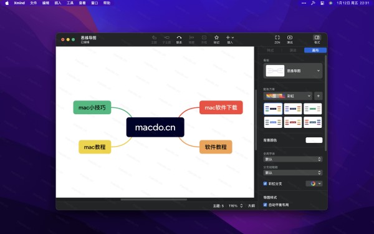Screen dimensions: 374x234
Task: Select the green mac小技巧 topic
Action: click(92, 107)
